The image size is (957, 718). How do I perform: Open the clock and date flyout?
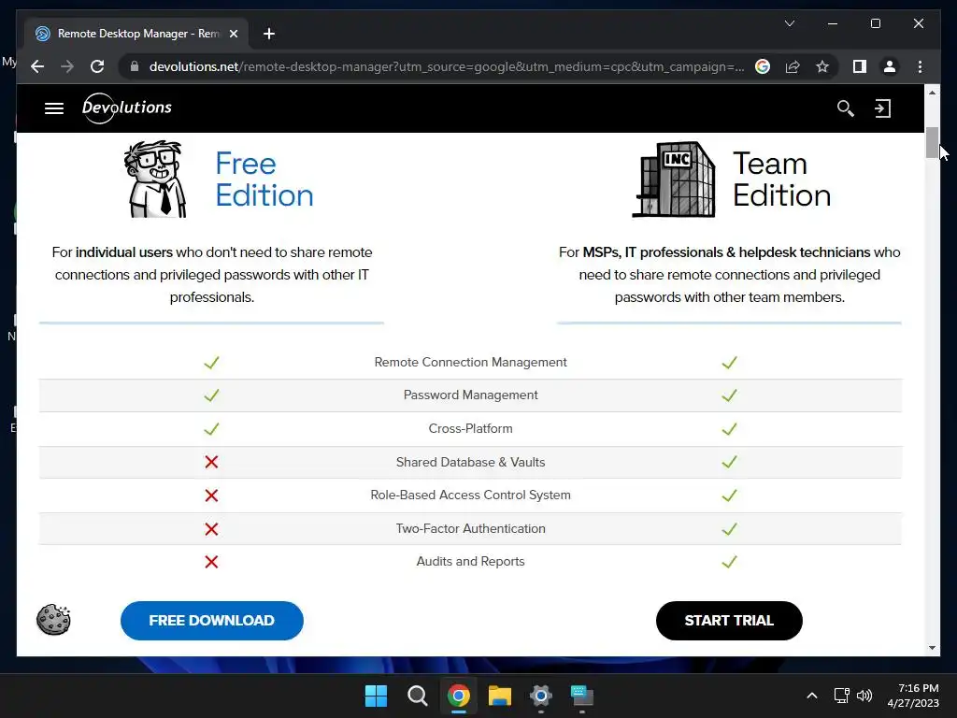click(x=913, y=696)
